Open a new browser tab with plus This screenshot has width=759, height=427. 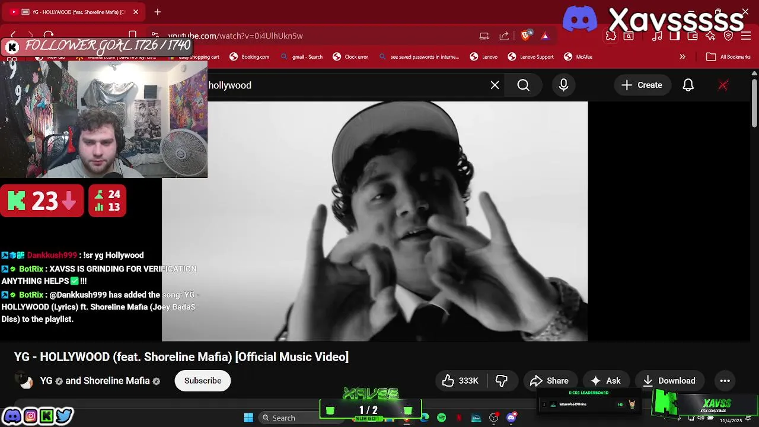pos(158,12)
